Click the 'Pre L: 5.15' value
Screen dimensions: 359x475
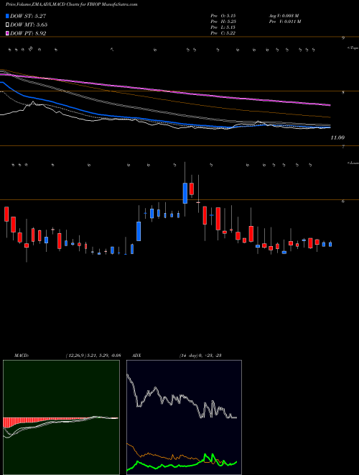(223, 27)
